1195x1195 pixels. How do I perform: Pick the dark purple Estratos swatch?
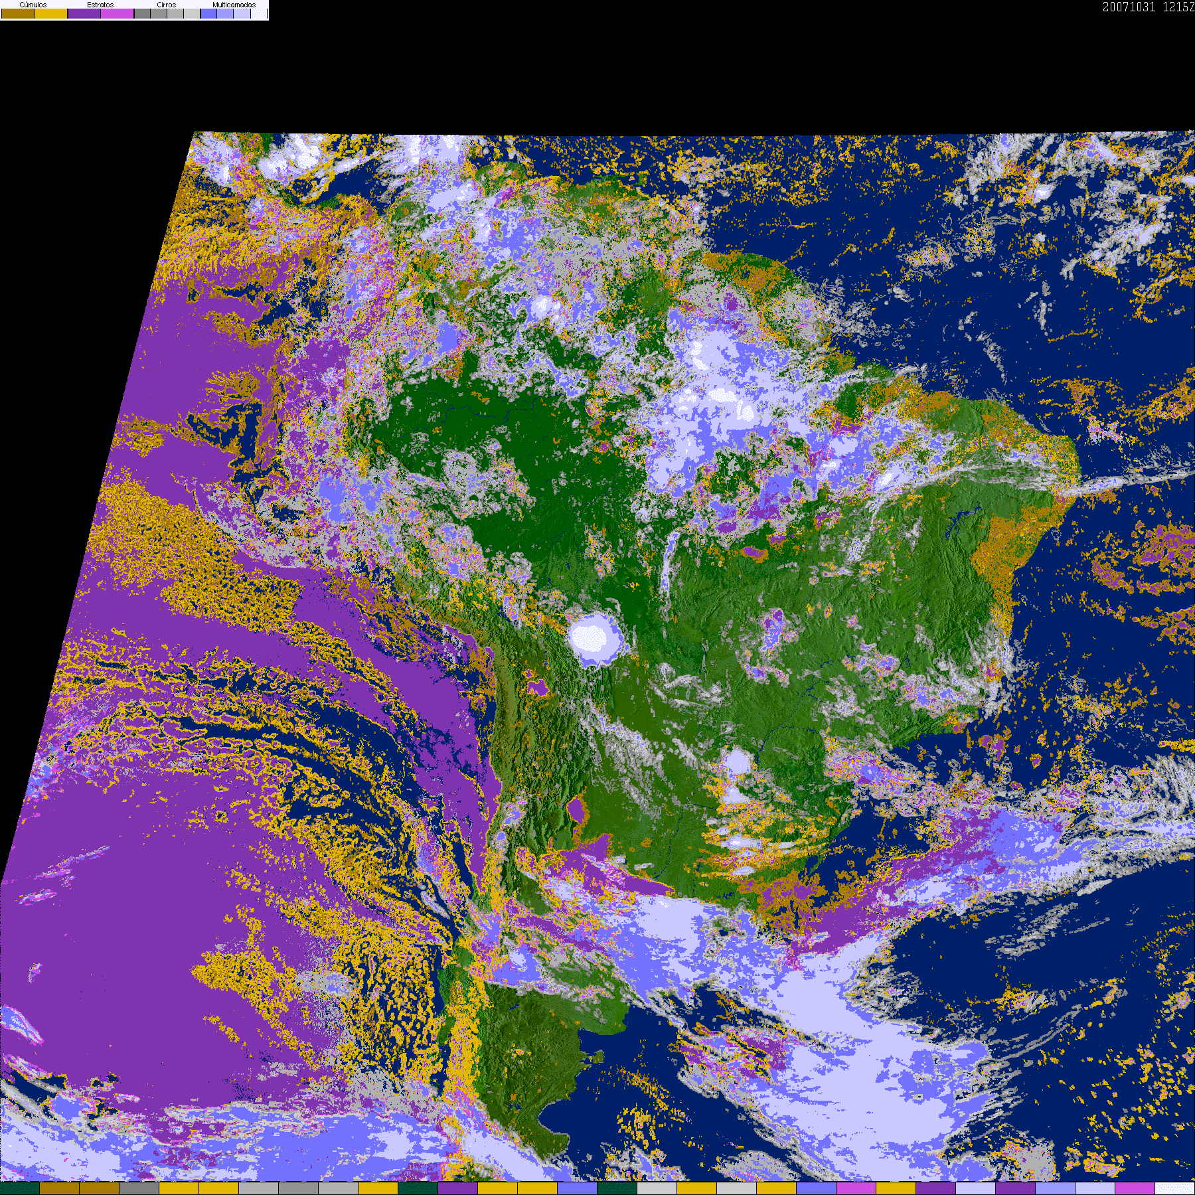(x=84, y=13)
